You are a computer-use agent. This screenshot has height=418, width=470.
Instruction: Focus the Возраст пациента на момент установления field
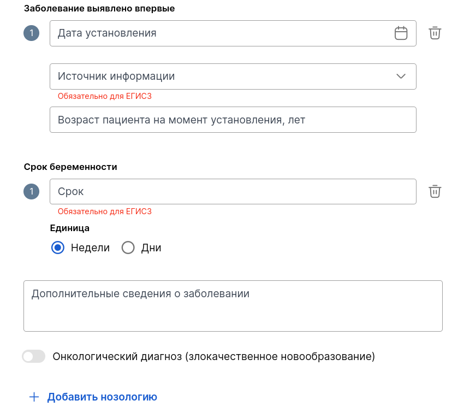[233, 120]
